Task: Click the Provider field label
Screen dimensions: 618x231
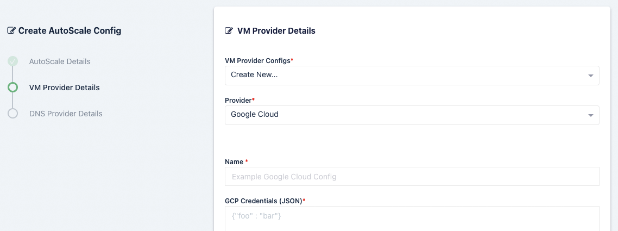Action: (238, 101)
